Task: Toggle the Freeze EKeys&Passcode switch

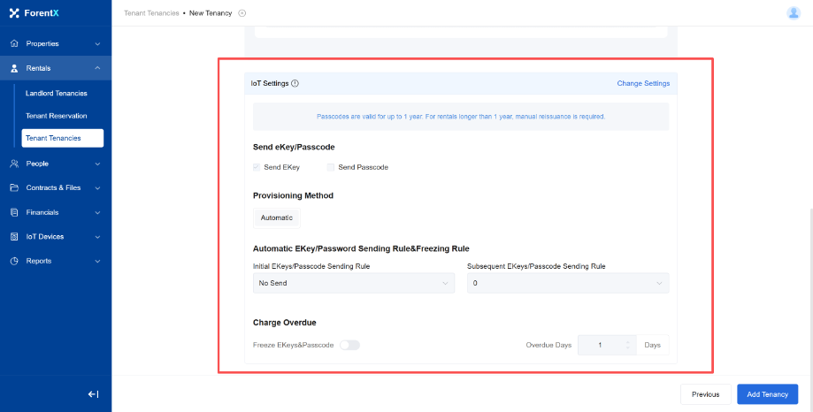Action: [x=349, y=345]
